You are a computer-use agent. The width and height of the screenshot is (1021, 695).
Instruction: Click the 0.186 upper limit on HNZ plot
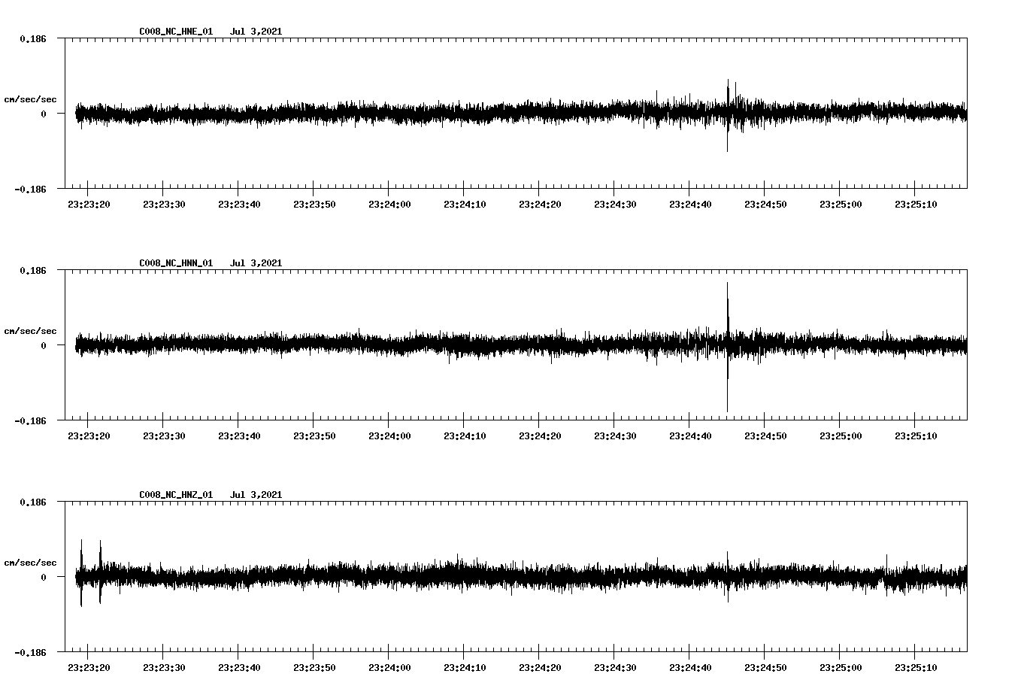(x=33, y=501)
